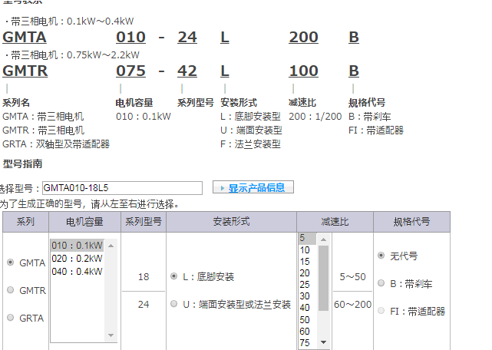Click the 显示产品信息 button
The height and width of the screenshot is (350, 492).
click(253, 188)
